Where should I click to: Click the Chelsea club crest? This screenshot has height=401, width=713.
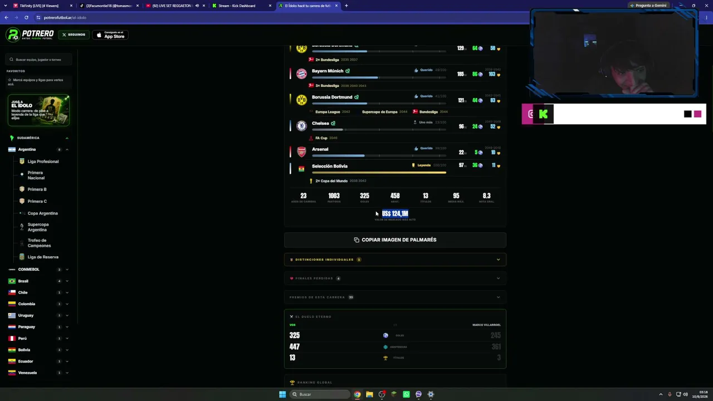[301, 126]
